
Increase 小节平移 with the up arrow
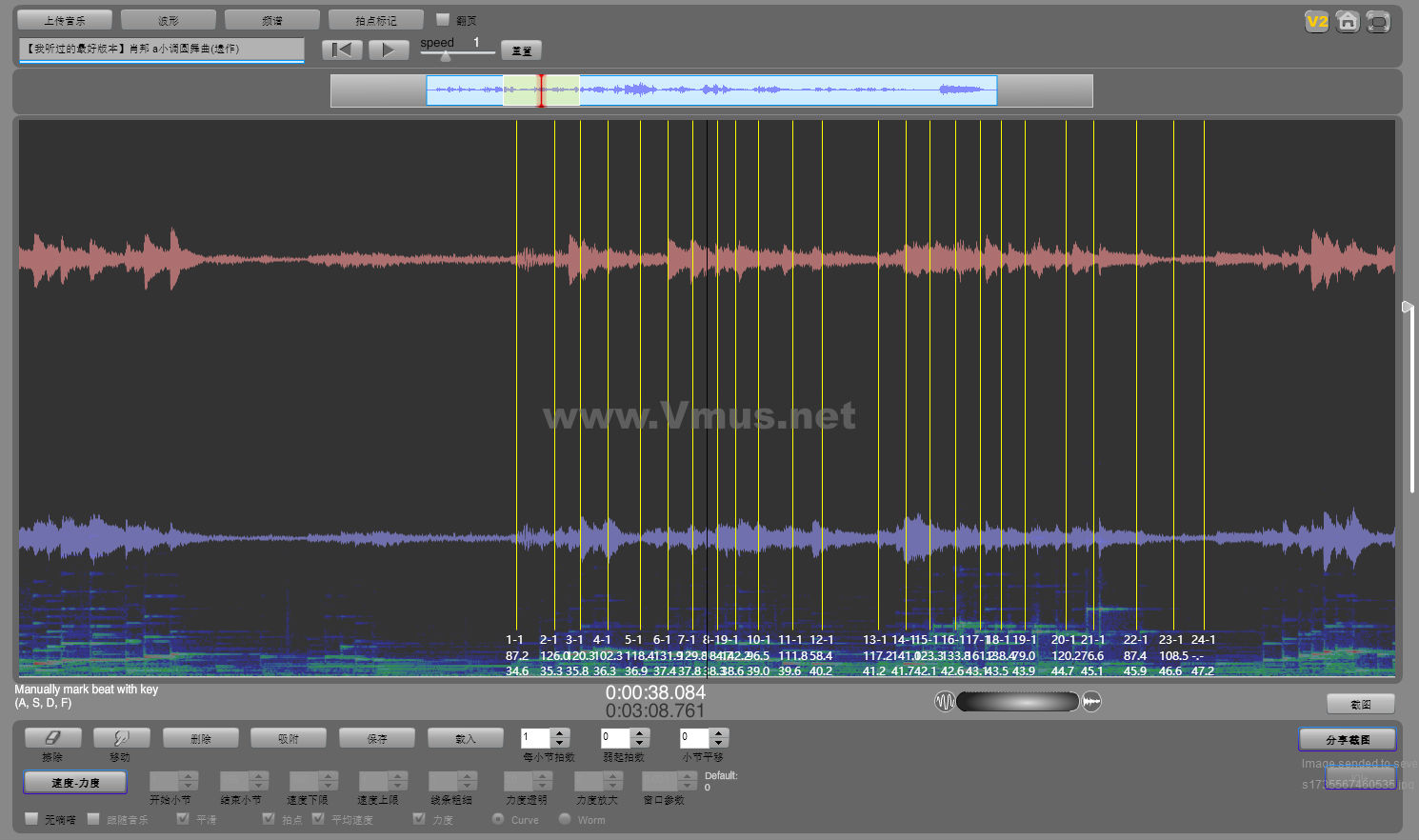tap(719, 733)
